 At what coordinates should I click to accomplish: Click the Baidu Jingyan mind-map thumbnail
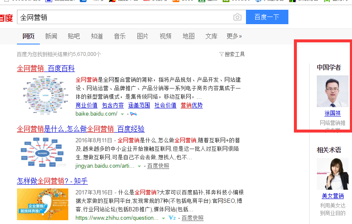(x=42, y=152)
